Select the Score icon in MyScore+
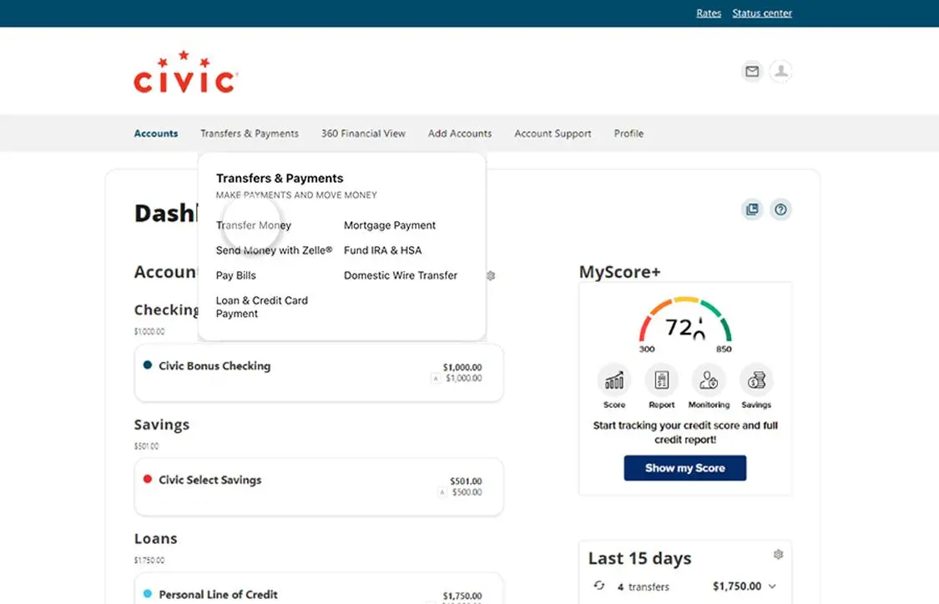Image resolution: width=939 pixels, height=604 pixels. click(x=613, y=383)
